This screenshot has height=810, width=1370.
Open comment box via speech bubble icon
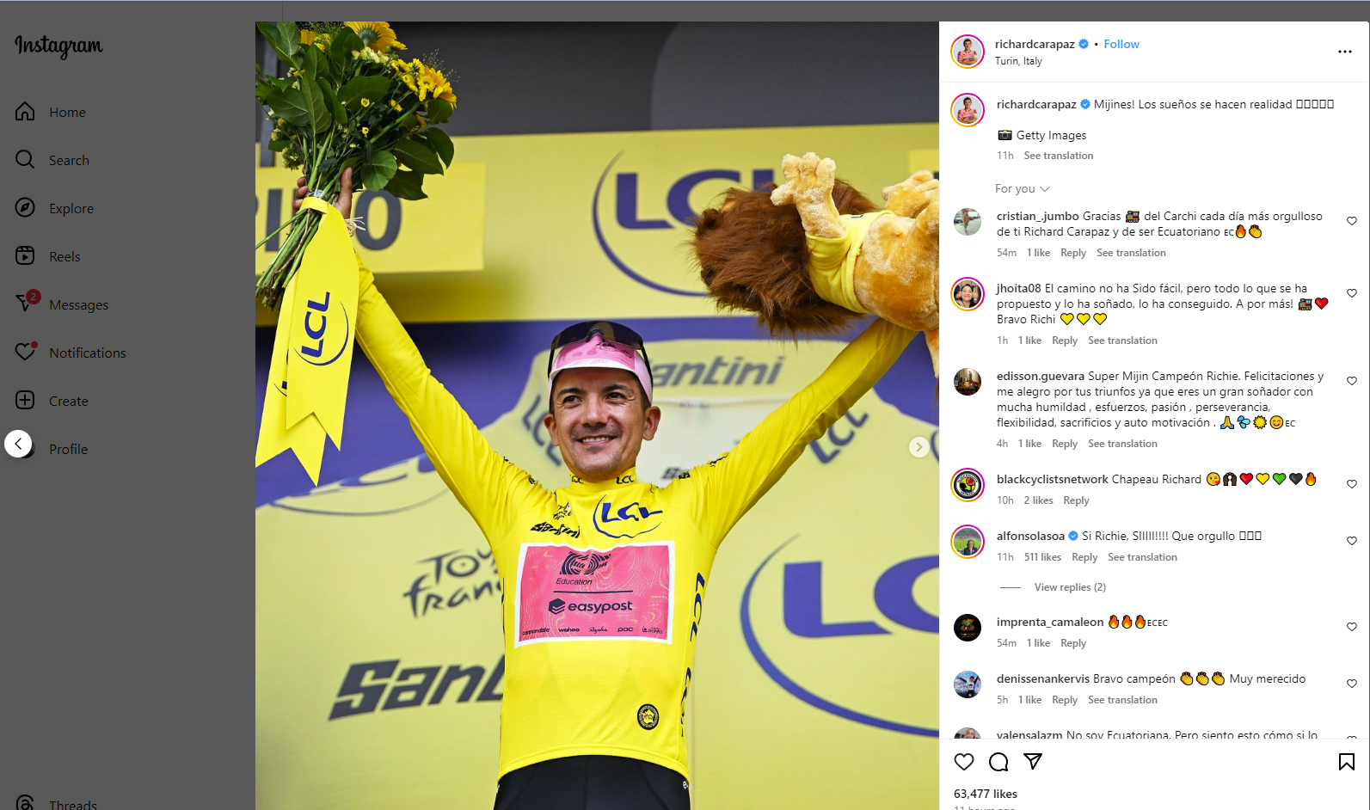pos(998,762)
